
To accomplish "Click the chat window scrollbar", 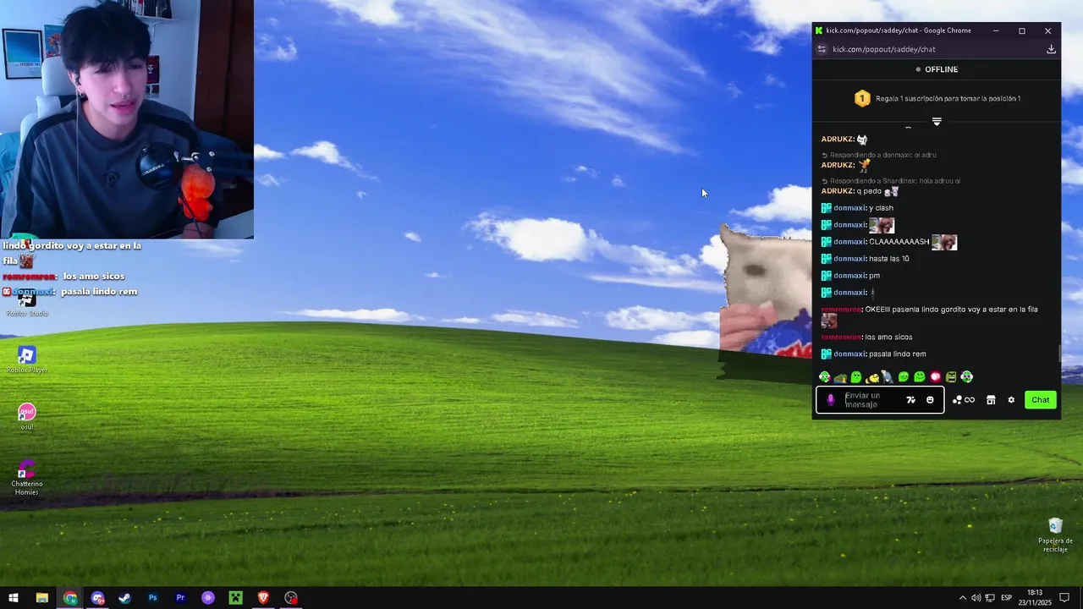I will 1060,354.
